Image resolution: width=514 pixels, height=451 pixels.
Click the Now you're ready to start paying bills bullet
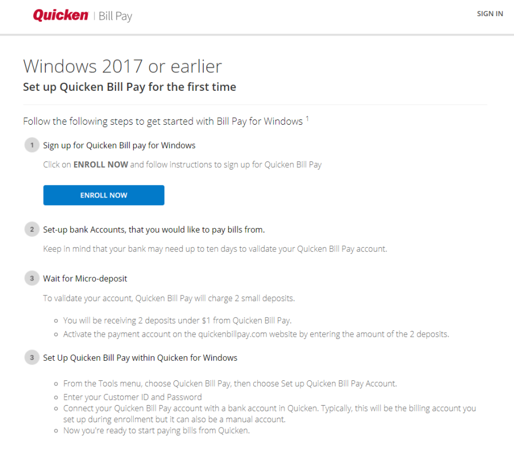click(x=156, y=430)
